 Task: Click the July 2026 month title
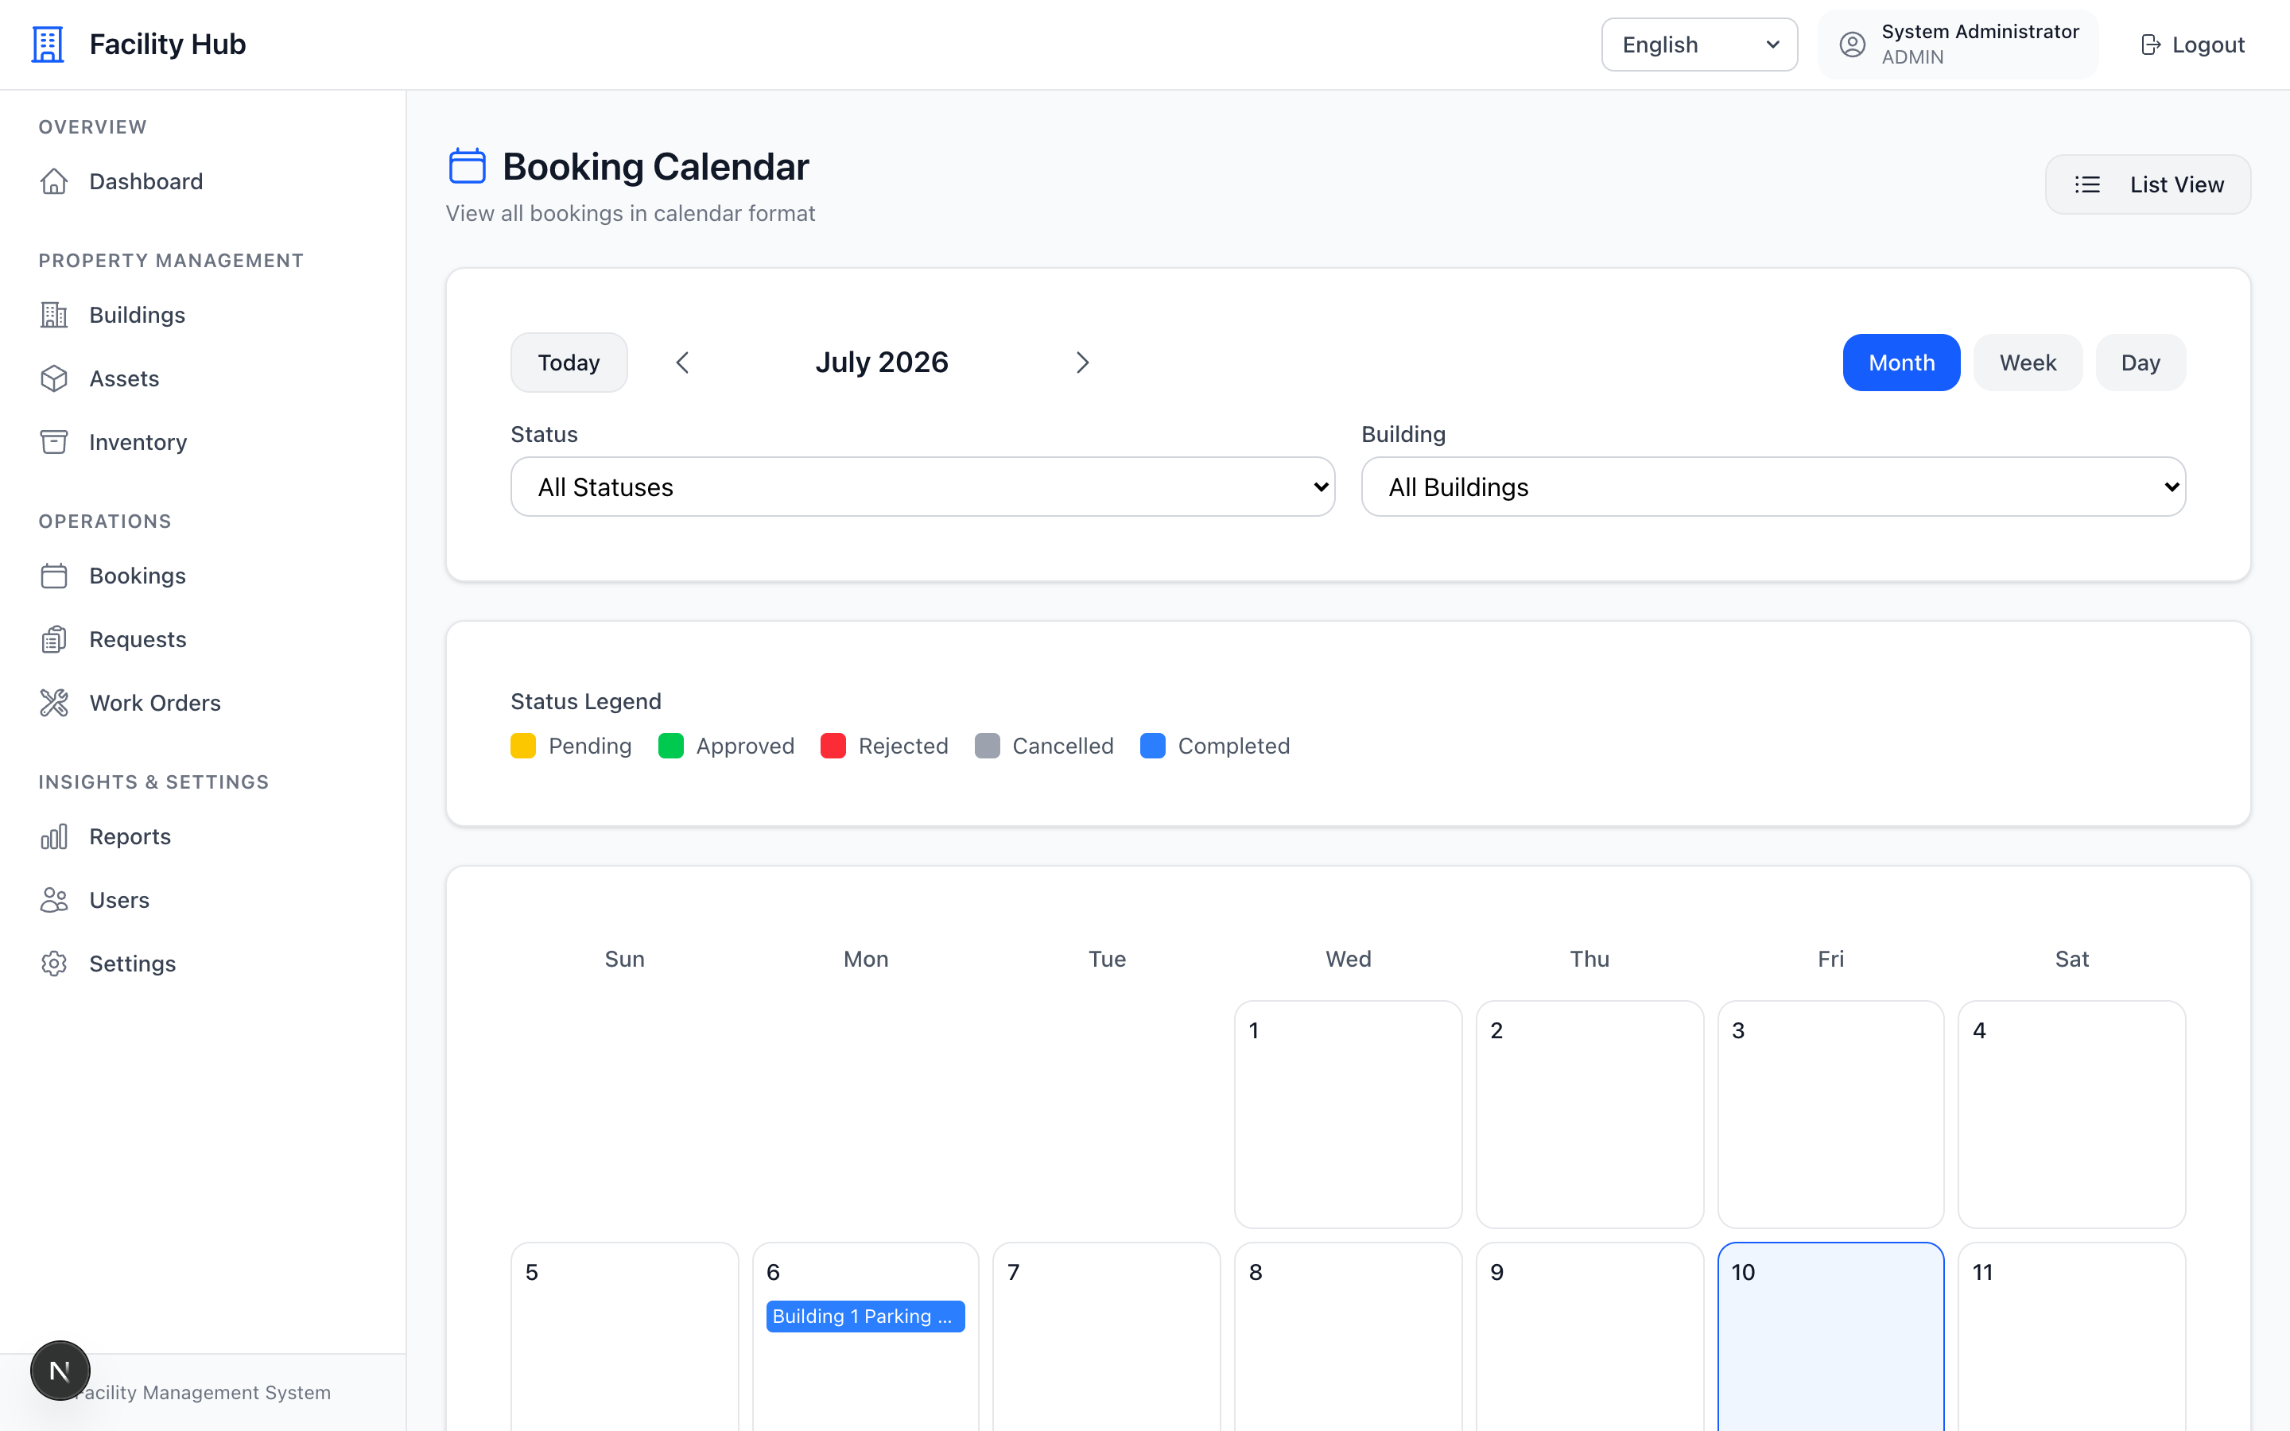click(882, 363)
